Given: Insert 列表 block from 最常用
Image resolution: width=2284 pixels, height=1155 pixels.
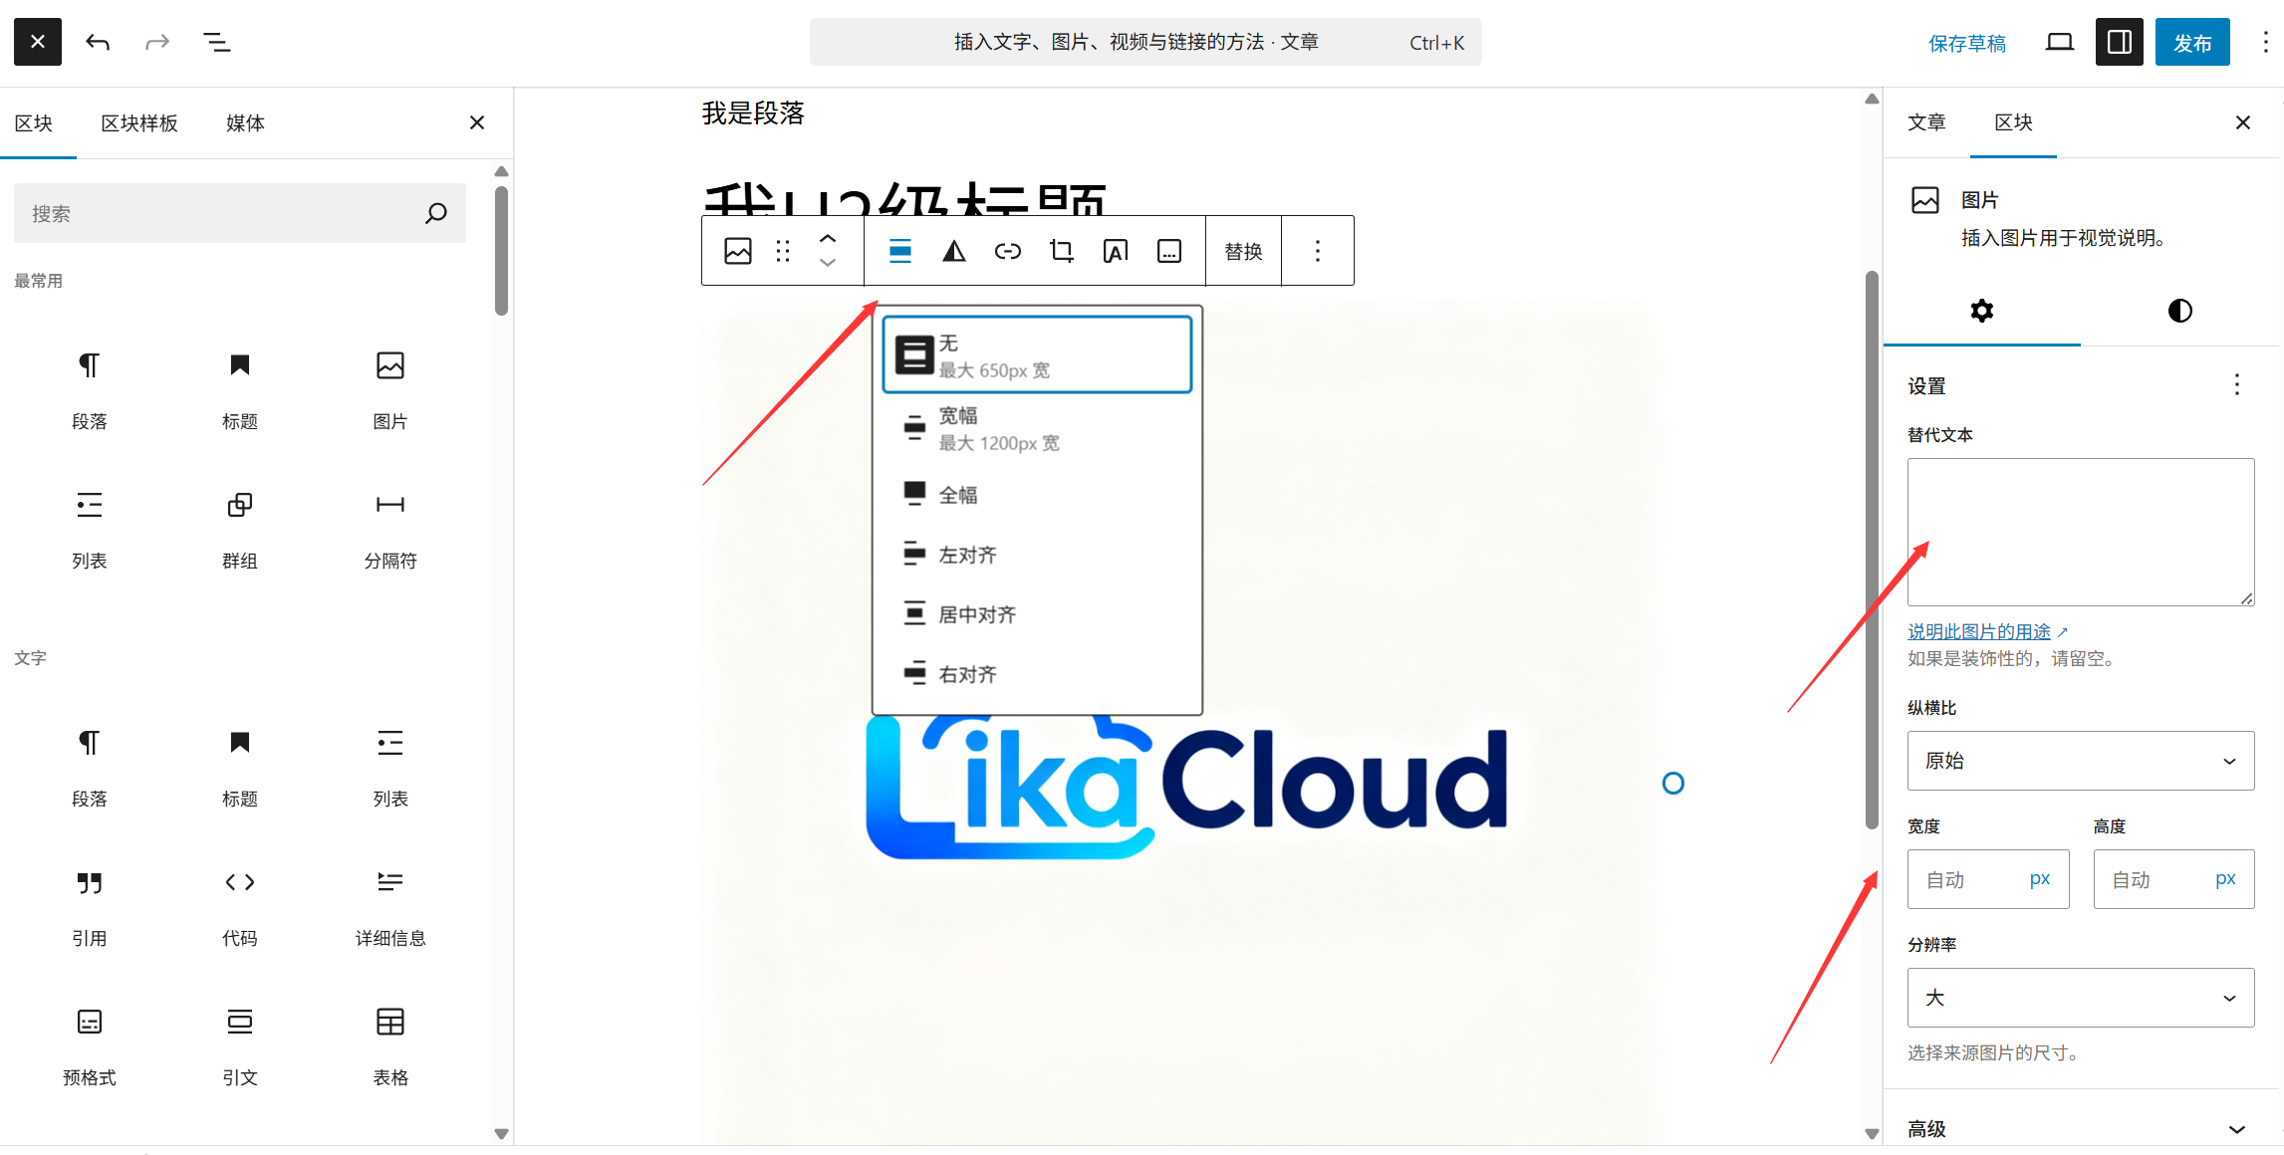Looking at the screenshot, I should coord(90,530).
